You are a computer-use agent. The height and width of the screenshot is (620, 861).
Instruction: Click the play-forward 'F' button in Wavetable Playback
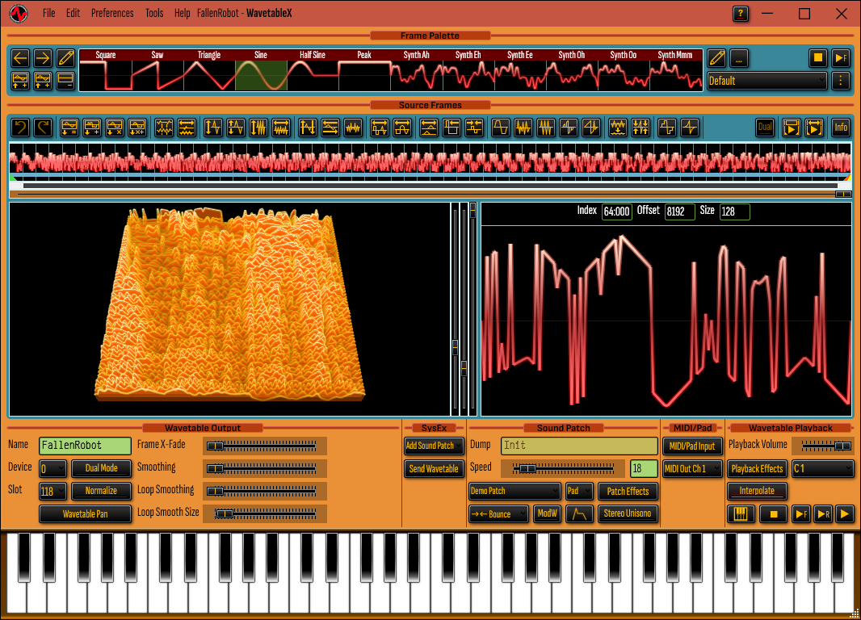point(801,514)
